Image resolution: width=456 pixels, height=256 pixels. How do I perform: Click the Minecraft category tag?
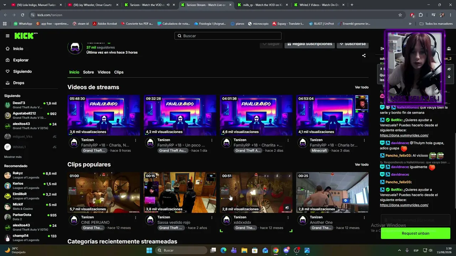319,151
